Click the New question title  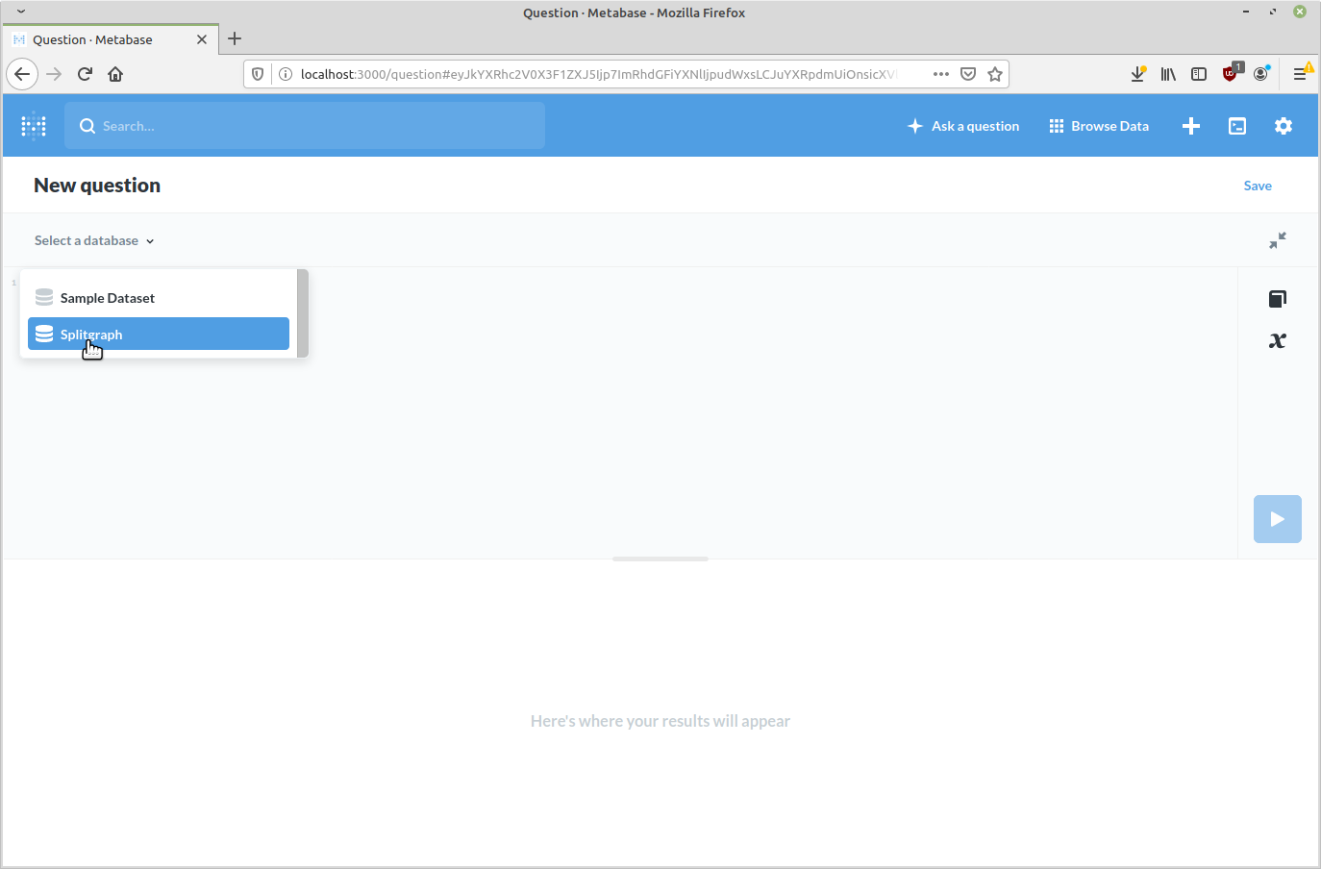tap(97, 186)
